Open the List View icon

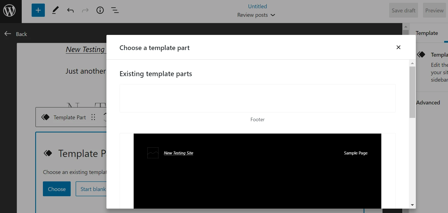coord(115,10)
